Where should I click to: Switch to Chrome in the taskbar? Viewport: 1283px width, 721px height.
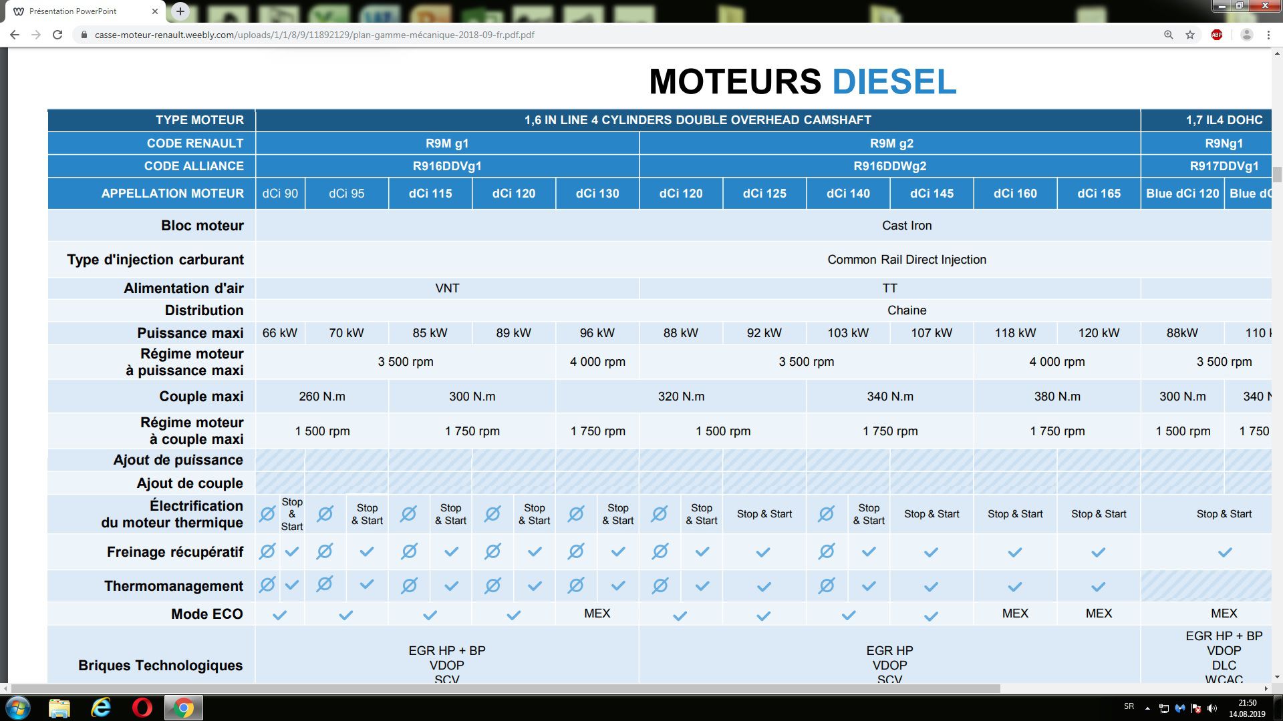tap(184, 708)
